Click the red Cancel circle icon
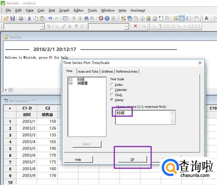This screenshot has height=185, width=217. click(x=101, y=18)
